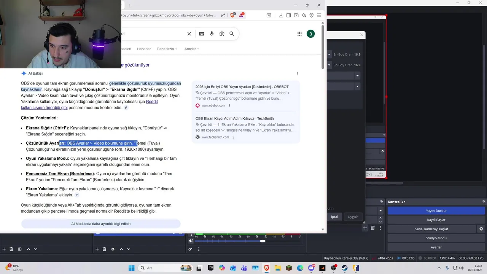Move selected source up arrow
This screenshot has height=274, width=487.
pos(121,249)
